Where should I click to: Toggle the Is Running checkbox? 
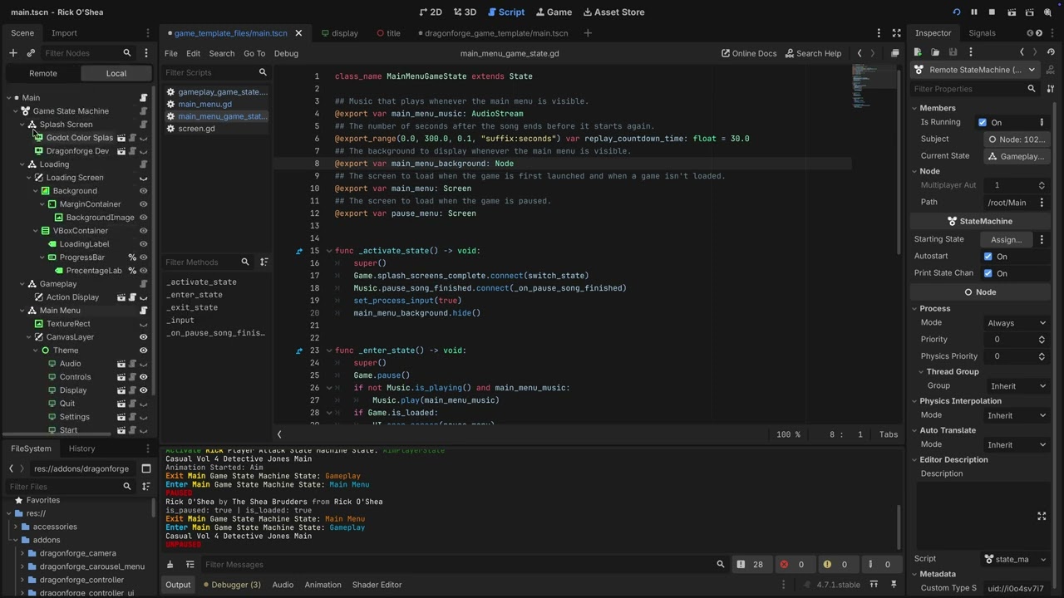point(983,123)
